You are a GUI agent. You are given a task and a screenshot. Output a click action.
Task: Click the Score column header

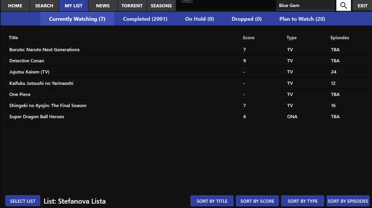tap(248, 38)
